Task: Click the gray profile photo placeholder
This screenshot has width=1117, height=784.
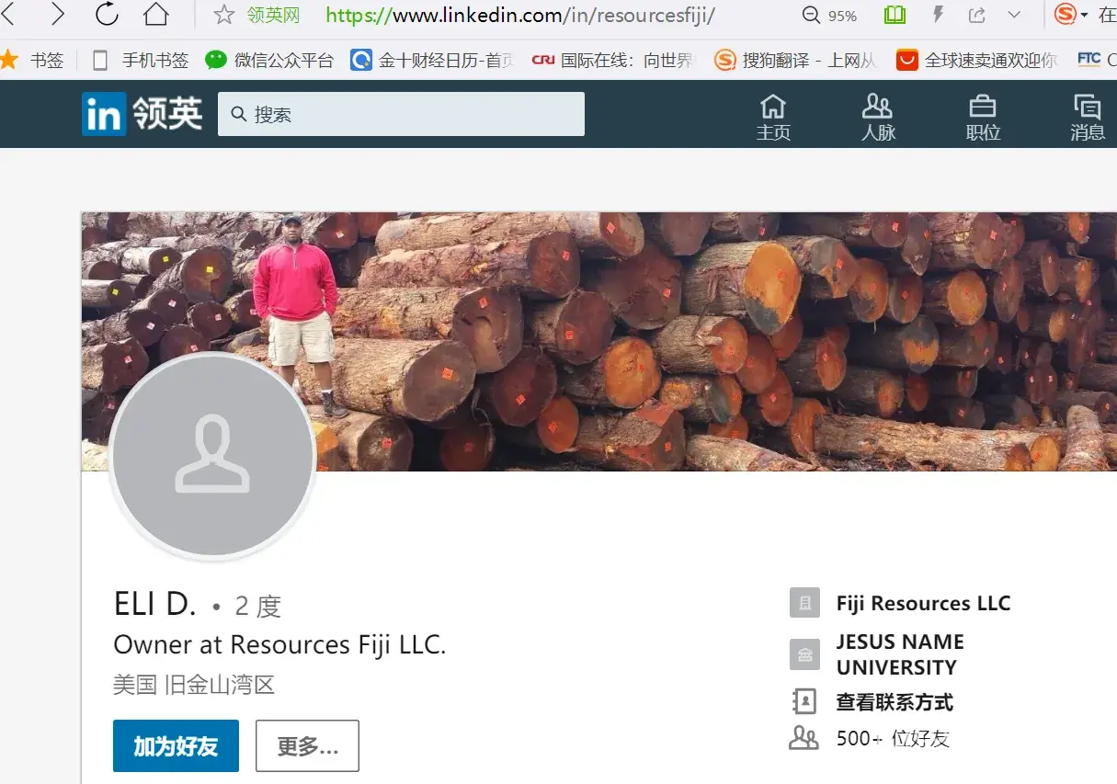Action: tap(212, 455)
